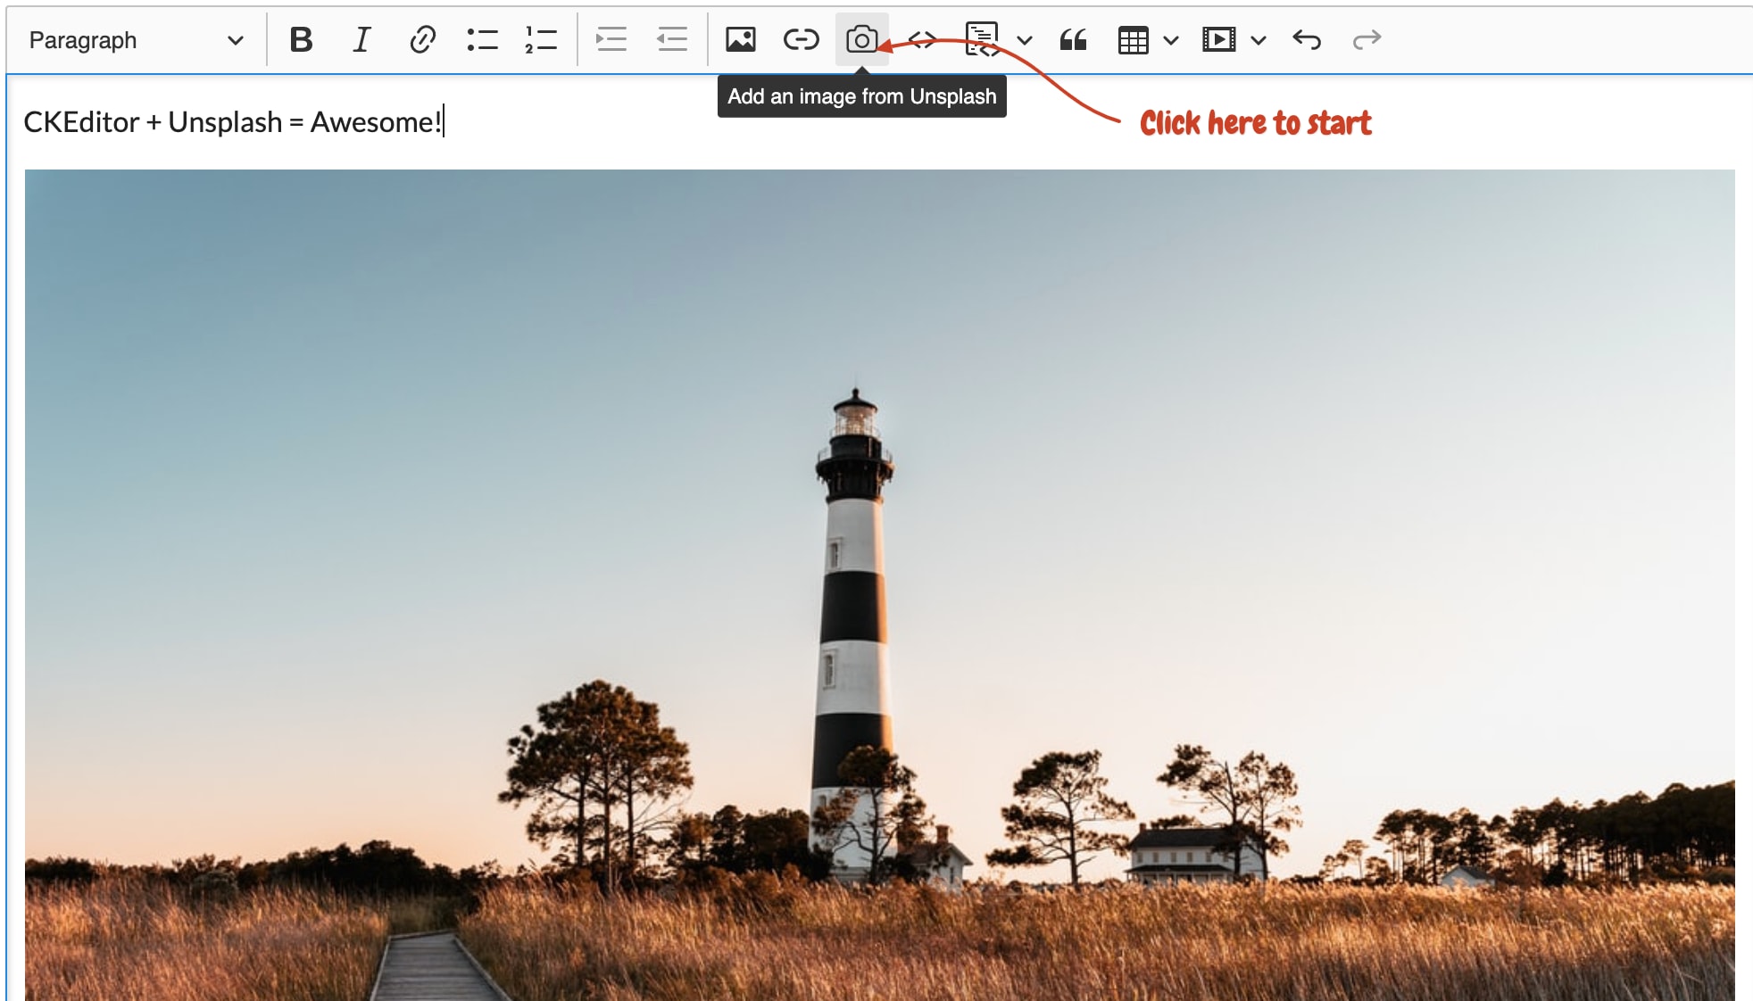
Task: Select the Bold formatting tool
Action: click(299, 40)
